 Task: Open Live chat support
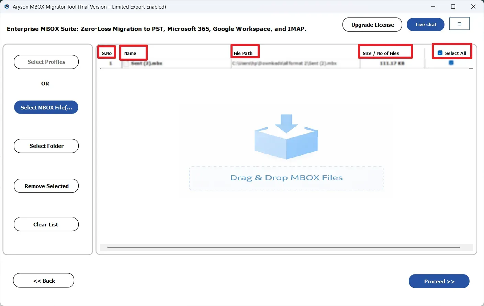coord(426,24)
